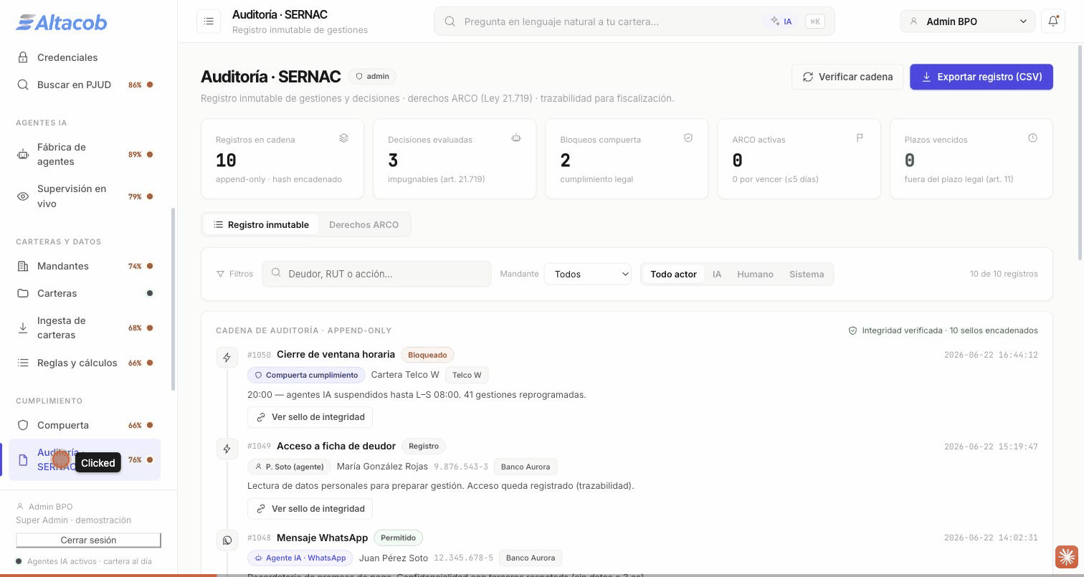Filter records by IA actor
This screenshot has width=1084, height=577.
pos(717,274)
